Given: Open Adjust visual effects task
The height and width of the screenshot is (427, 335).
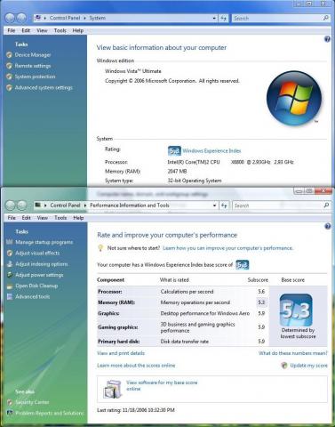Looking at the screenshot, I should pyautogui.click(x=37, y=253).
